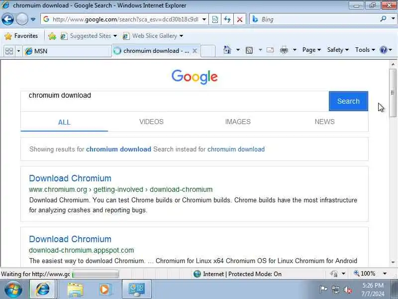Click the RSS feeds icon
This screenshot has width=398, height=299.
click(249, 50)
